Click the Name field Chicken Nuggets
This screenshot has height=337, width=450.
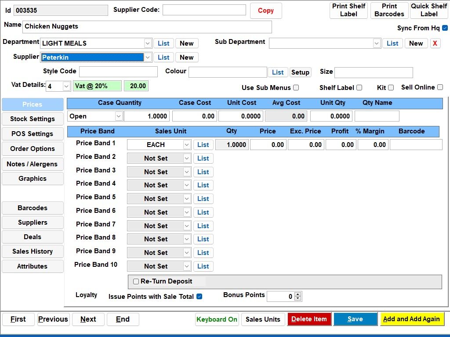point(147,27)
